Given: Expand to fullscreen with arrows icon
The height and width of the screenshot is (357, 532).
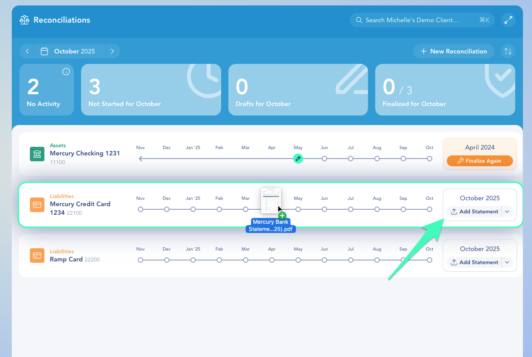Looking at the screenshot, I should (x=508, y=20).
